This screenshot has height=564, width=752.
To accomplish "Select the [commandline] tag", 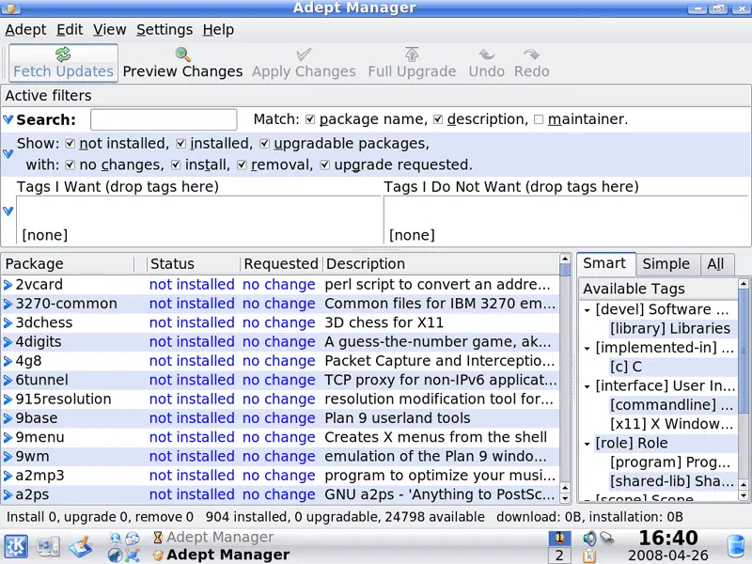I will click(x=671, y=405).
